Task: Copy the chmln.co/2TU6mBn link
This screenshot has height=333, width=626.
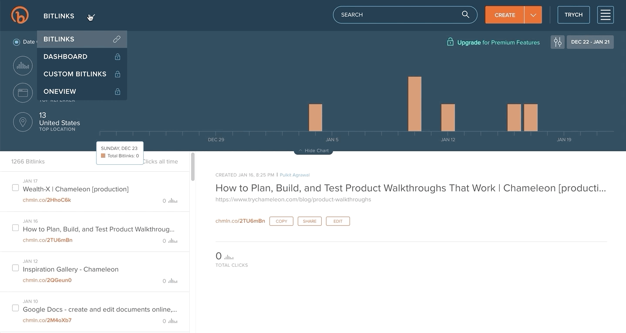Action: tap(281, 221)
